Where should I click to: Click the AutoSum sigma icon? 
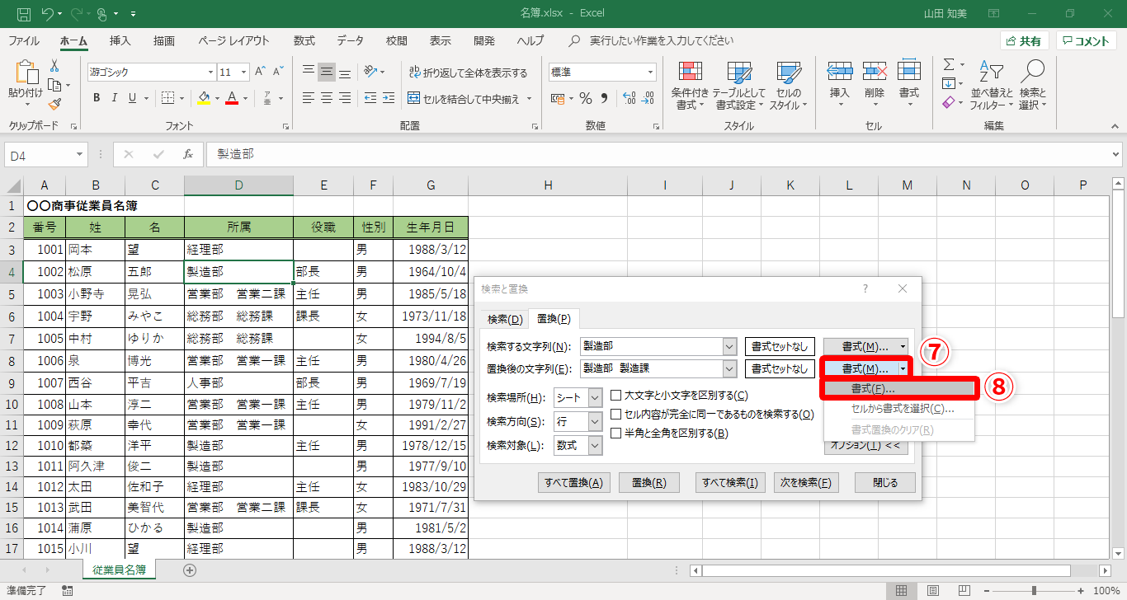click(x=949, y=64)
